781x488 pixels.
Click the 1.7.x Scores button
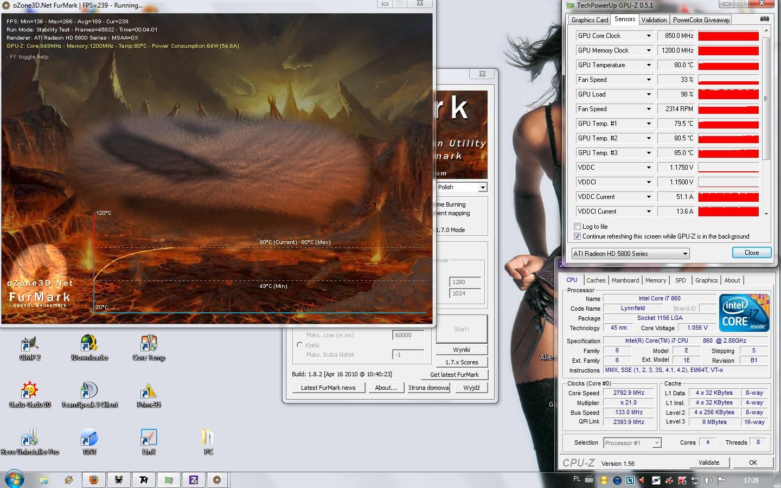(462, 362)
